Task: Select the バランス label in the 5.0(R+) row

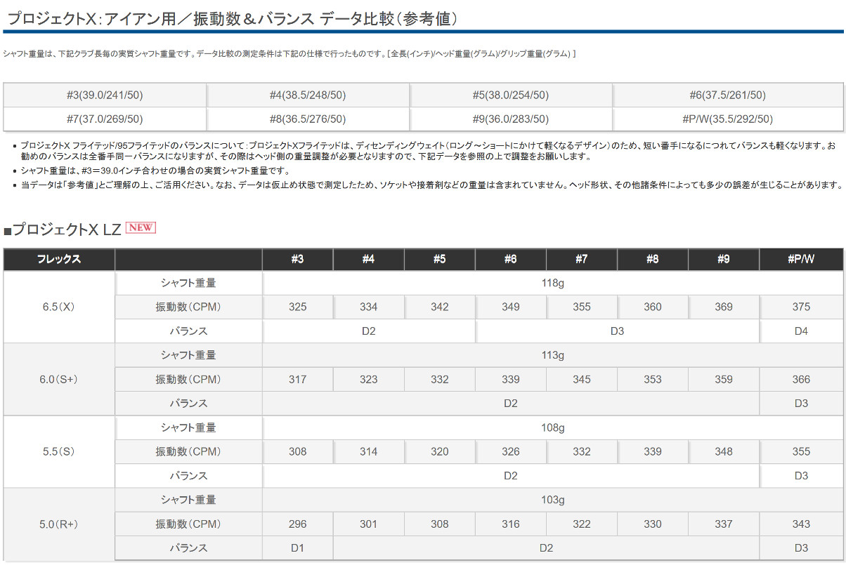Action: tap(188, 547)
